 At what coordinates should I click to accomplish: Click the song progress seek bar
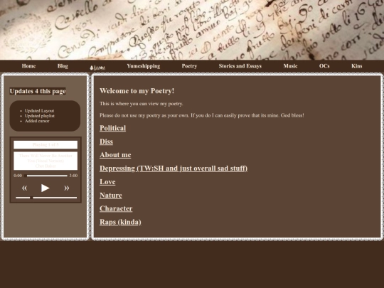coord(46,176)
